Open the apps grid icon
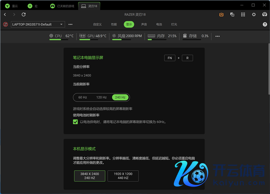This screenshot has width=270, height=194. point(243,15)
